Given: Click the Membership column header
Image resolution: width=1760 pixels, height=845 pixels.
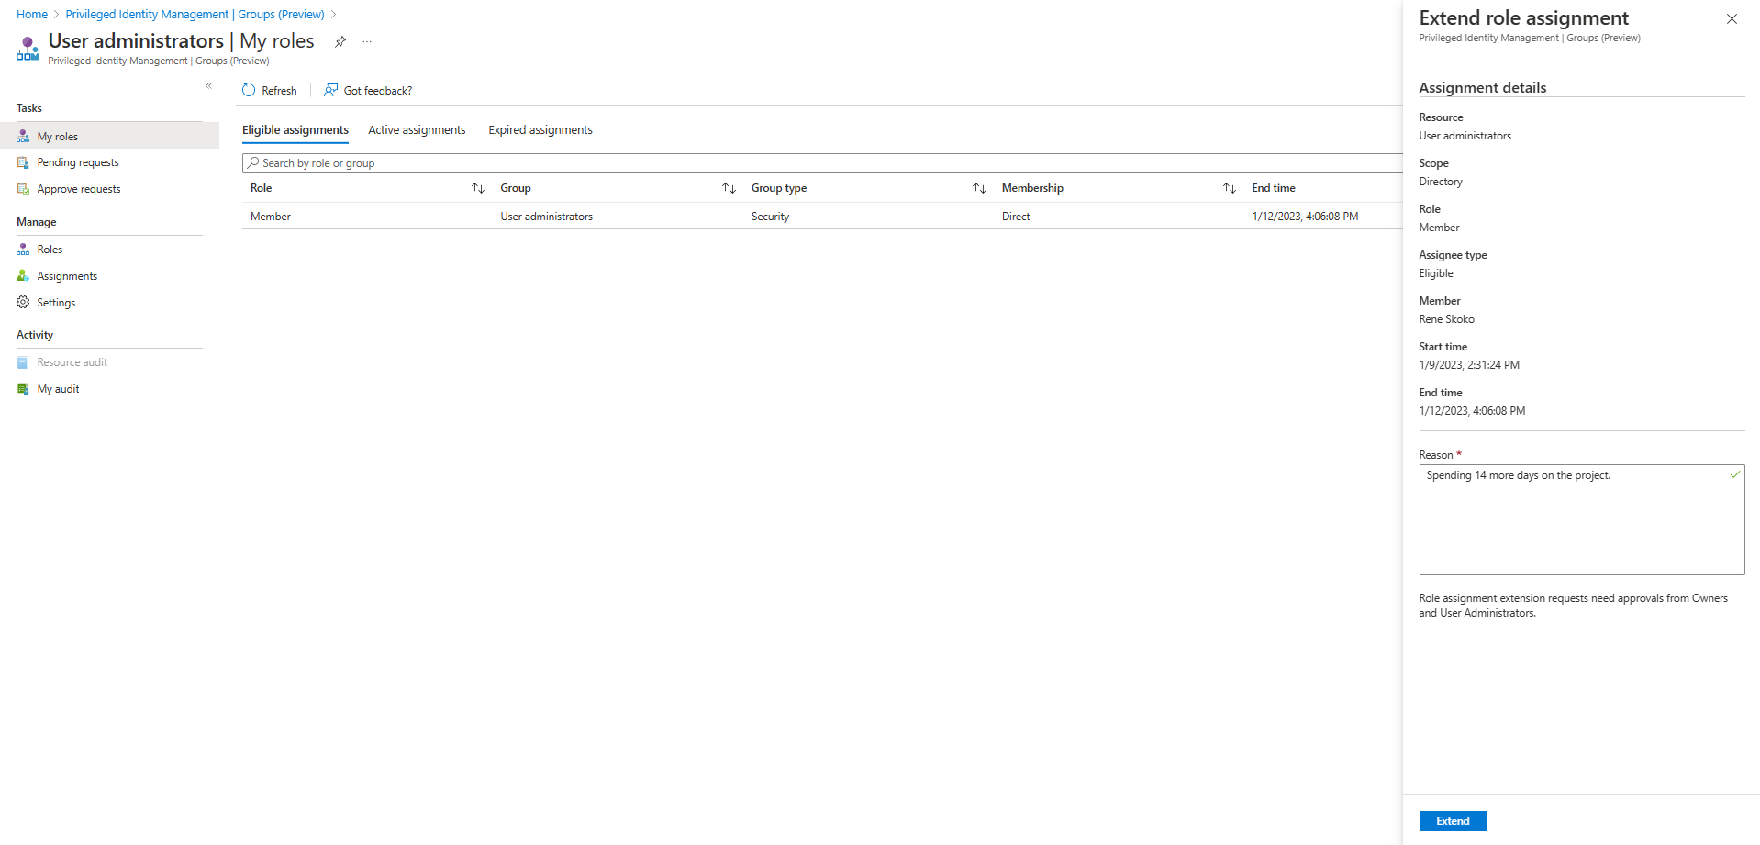Looking at the screenshot, I should click(x=1032, y=188).
